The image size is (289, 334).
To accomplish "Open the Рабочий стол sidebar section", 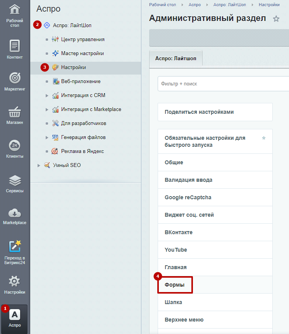I will click(x=15, y=16).
